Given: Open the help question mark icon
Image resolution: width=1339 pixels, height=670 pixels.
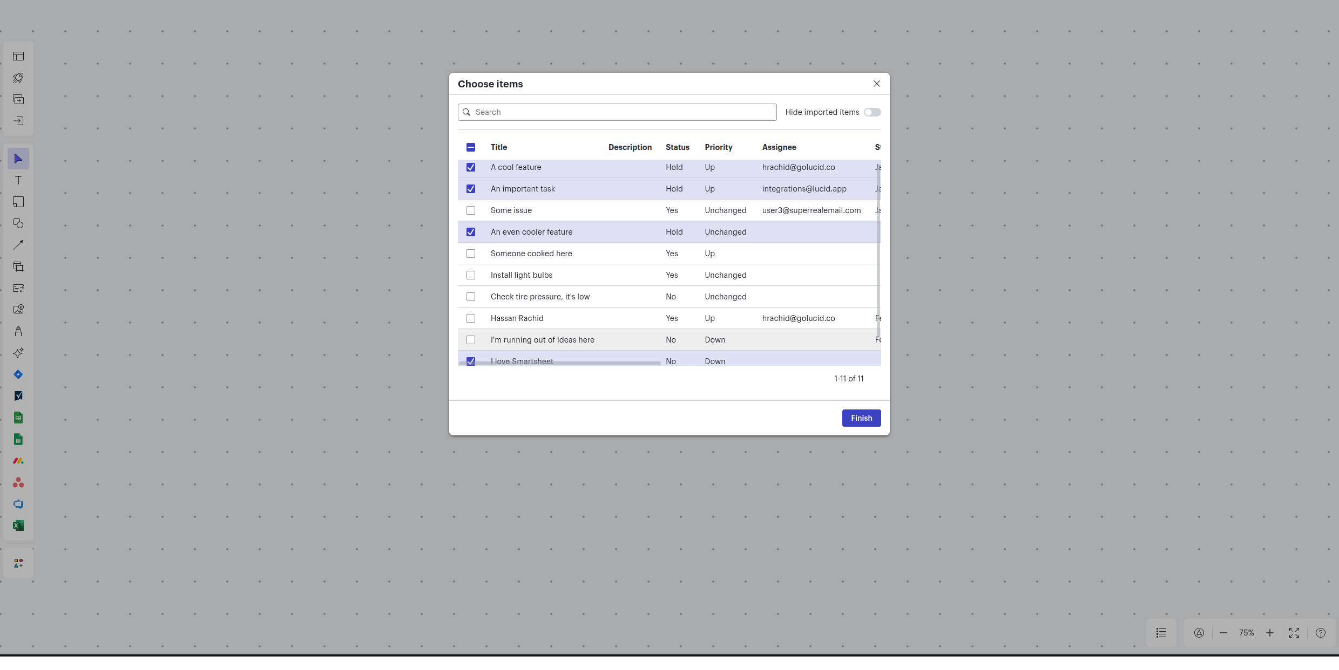Looking at the screenshot, I should pyautogui.click(x=1321, y=633).
